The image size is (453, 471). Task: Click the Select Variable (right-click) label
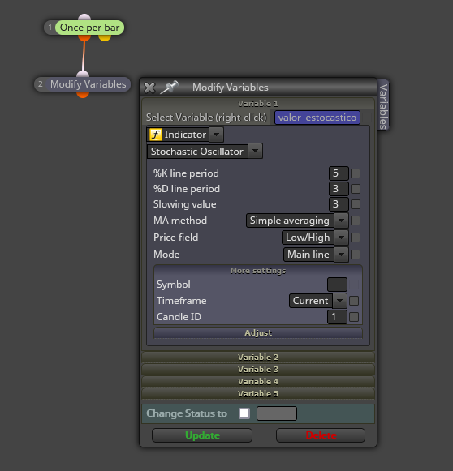(206, 118)
